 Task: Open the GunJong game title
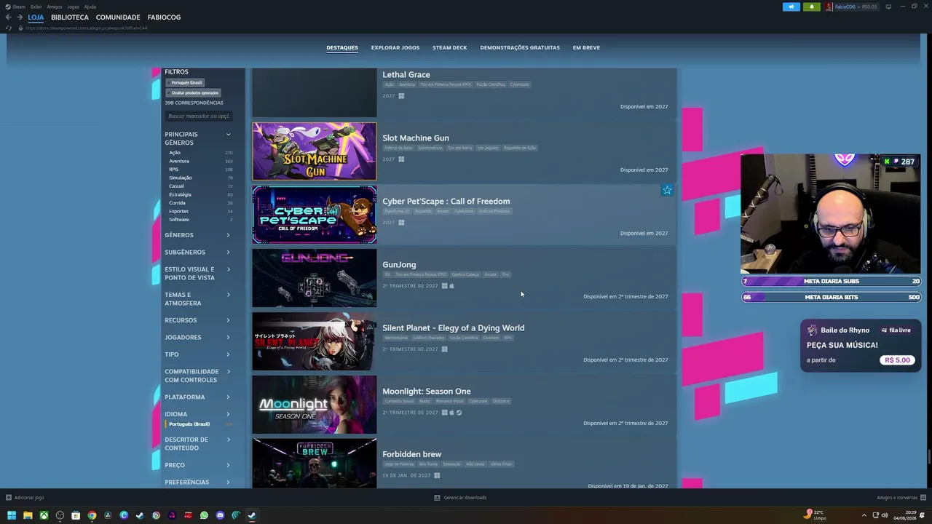click(x=399, y=265)
